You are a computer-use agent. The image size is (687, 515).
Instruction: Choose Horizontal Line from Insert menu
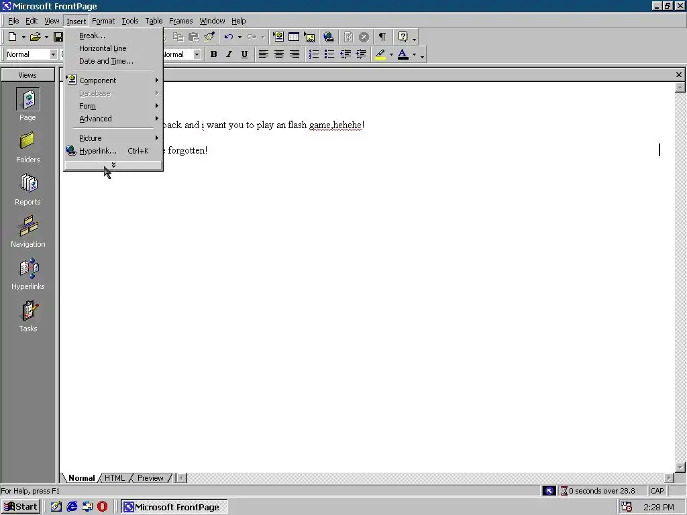coord(113,48)
